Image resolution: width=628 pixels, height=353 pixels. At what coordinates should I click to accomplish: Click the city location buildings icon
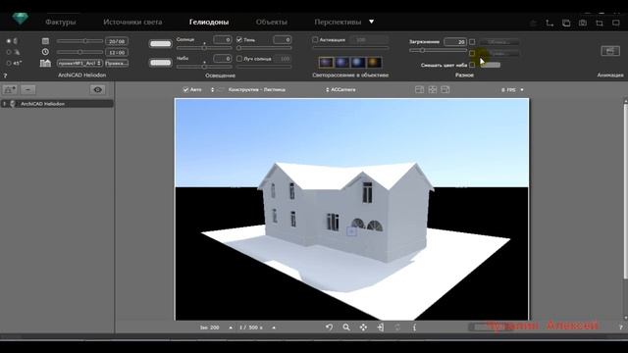pos(45,63)
